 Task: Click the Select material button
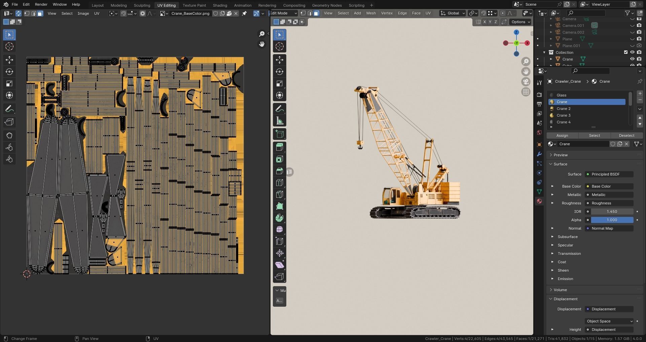[x=594, y=136]
